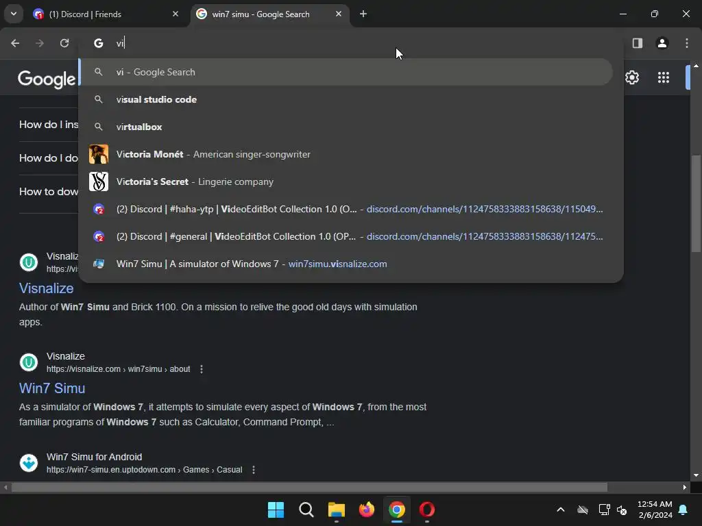
Task: Go back with the browser back arrow
Action: (15, 43)
